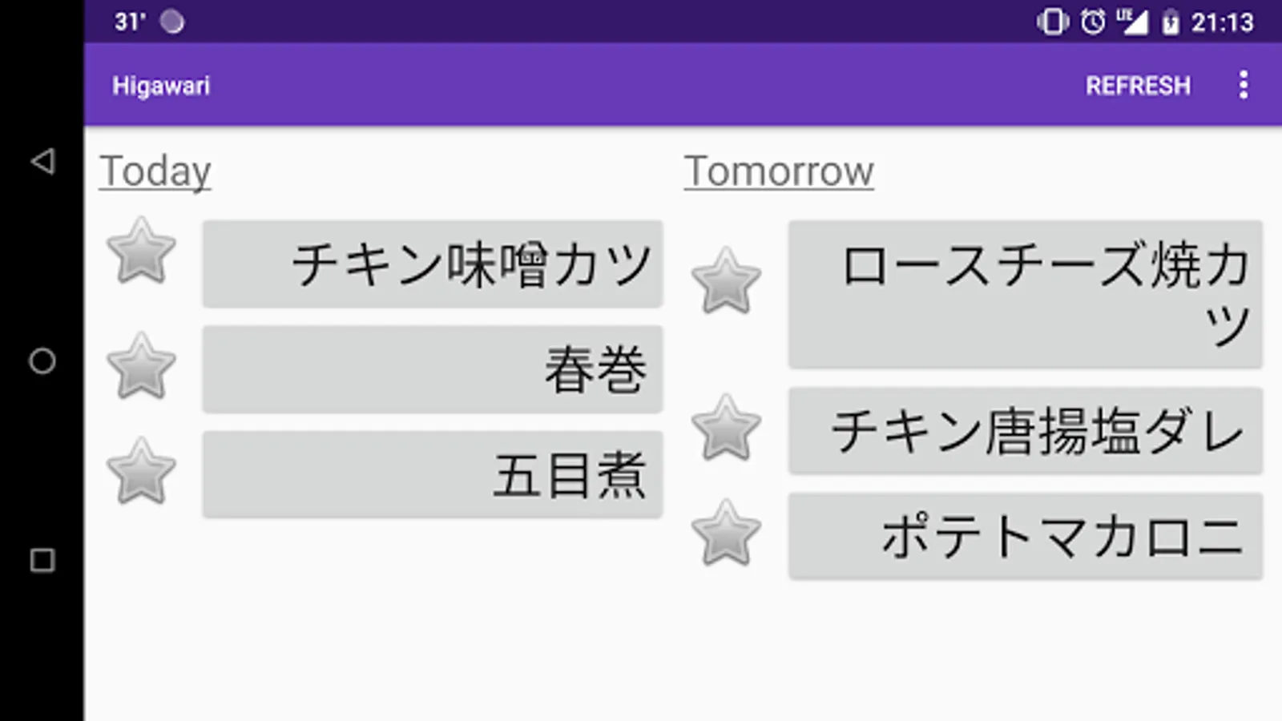Select the 五目煮 dish button
Image resolution: width=1282 pixels, height=721 pixels.
(x=433, y=474)
